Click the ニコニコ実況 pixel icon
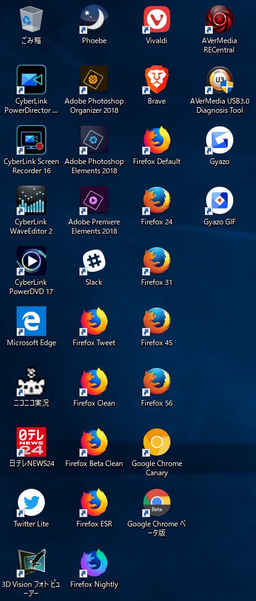The image size is (256, 601). (31, 382)
